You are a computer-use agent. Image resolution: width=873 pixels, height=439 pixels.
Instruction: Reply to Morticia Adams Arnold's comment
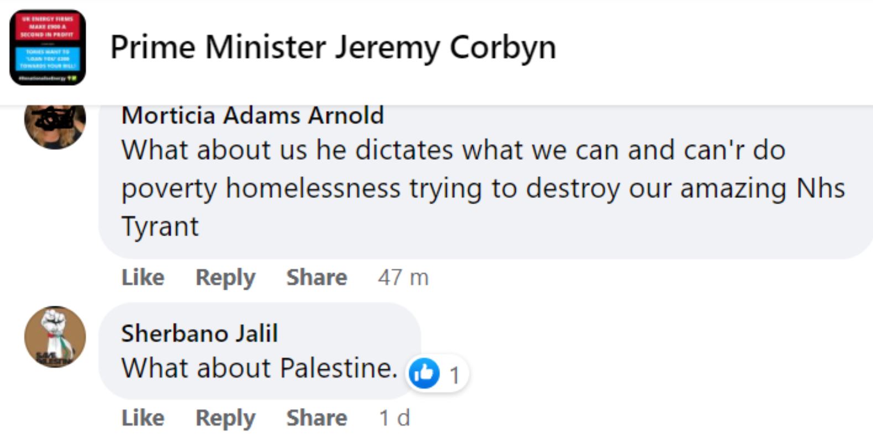(x=226, y=277)
